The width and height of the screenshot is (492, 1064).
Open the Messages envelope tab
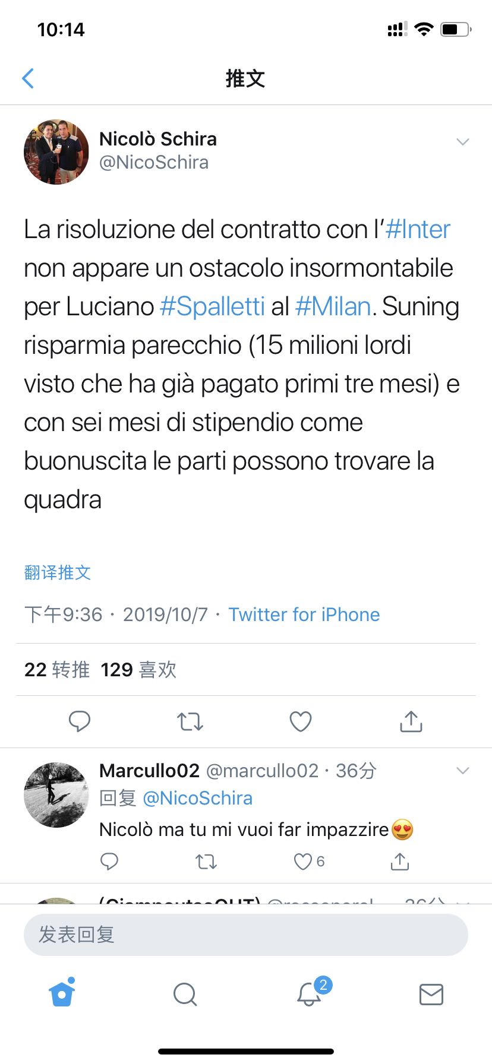point(431,994)
